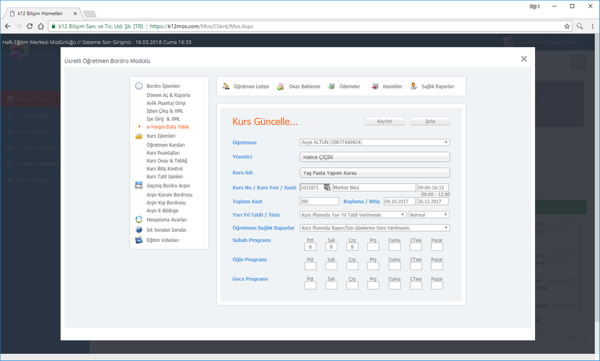
Task: Open Dönem Aç & Raporla
Action: [168, 95]
